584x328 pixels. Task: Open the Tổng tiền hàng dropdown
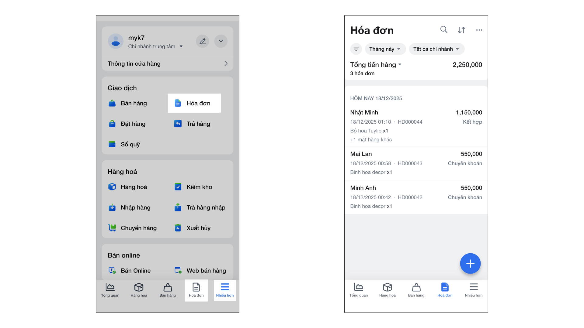[376, 65]
